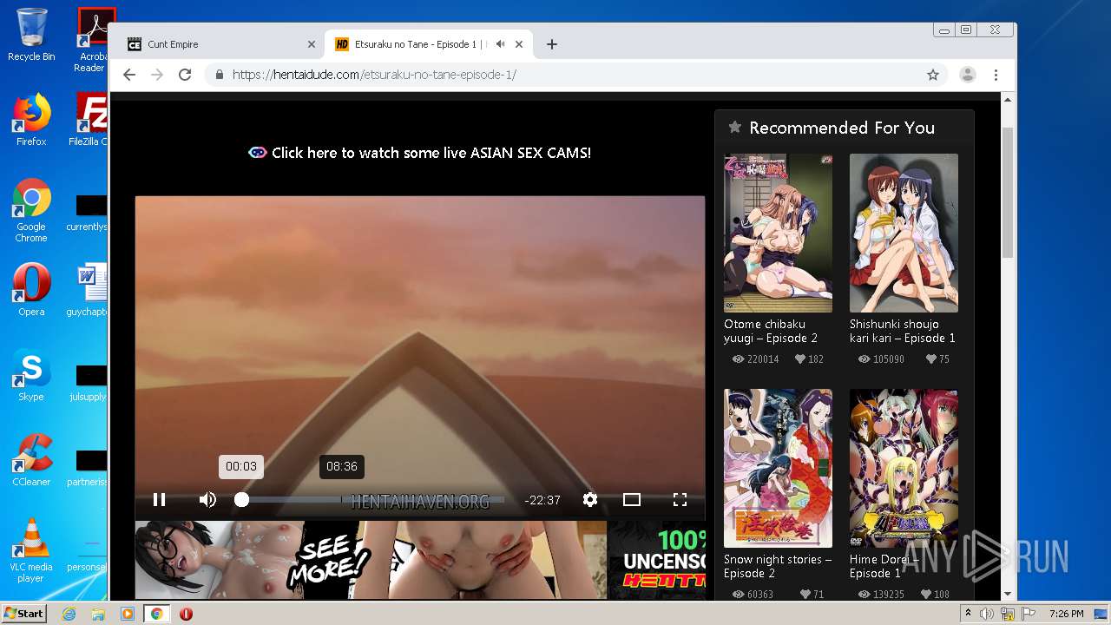Viewport: 1111px width, 625px height.
Task: Switch to the first browser tab
Action: click(x=220, y=44)
